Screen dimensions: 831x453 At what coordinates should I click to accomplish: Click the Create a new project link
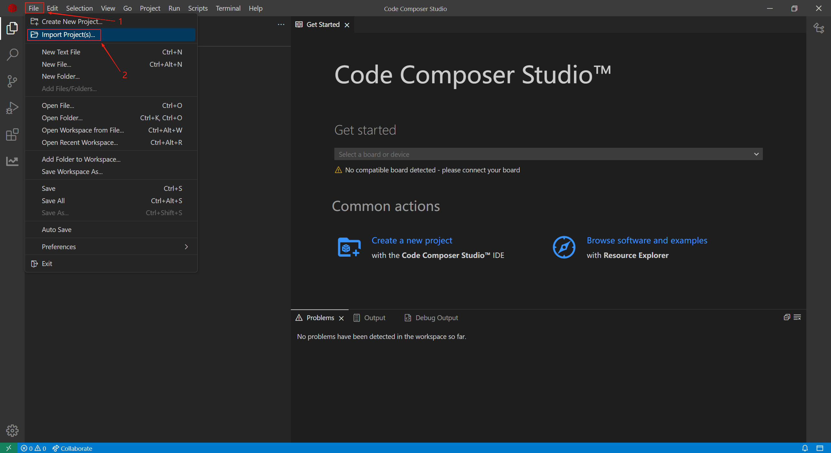click(412, 240)
